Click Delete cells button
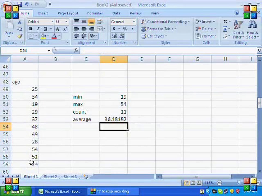This screenshot has width=262, height=196. (x=206, y=29)
